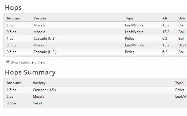
Task: Click the Total label in summary
Action: [x=37, y=103]
